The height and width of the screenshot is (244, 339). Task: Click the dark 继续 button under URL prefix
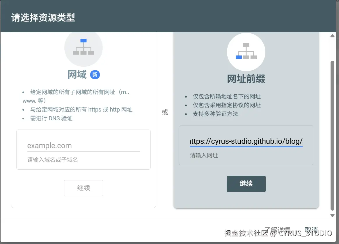click(246, 184)
